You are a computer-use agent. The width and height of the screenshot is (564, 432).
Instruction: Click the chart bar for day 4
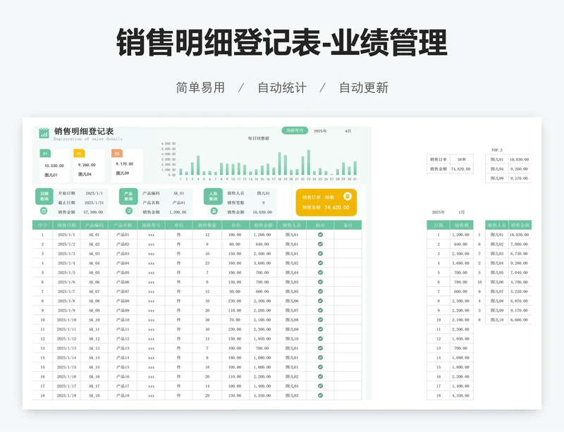pos(198,166)
